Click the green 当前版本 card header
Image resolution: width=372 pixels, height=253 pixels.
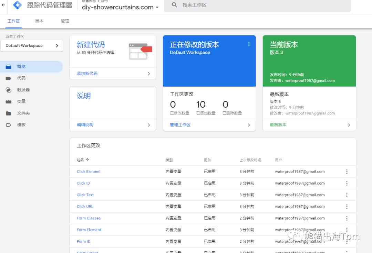coord(309,61)
